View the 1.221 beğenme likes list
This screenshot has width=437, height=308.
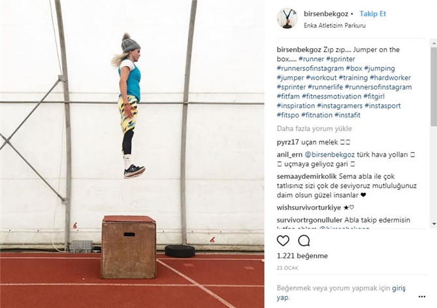(302, 256)
